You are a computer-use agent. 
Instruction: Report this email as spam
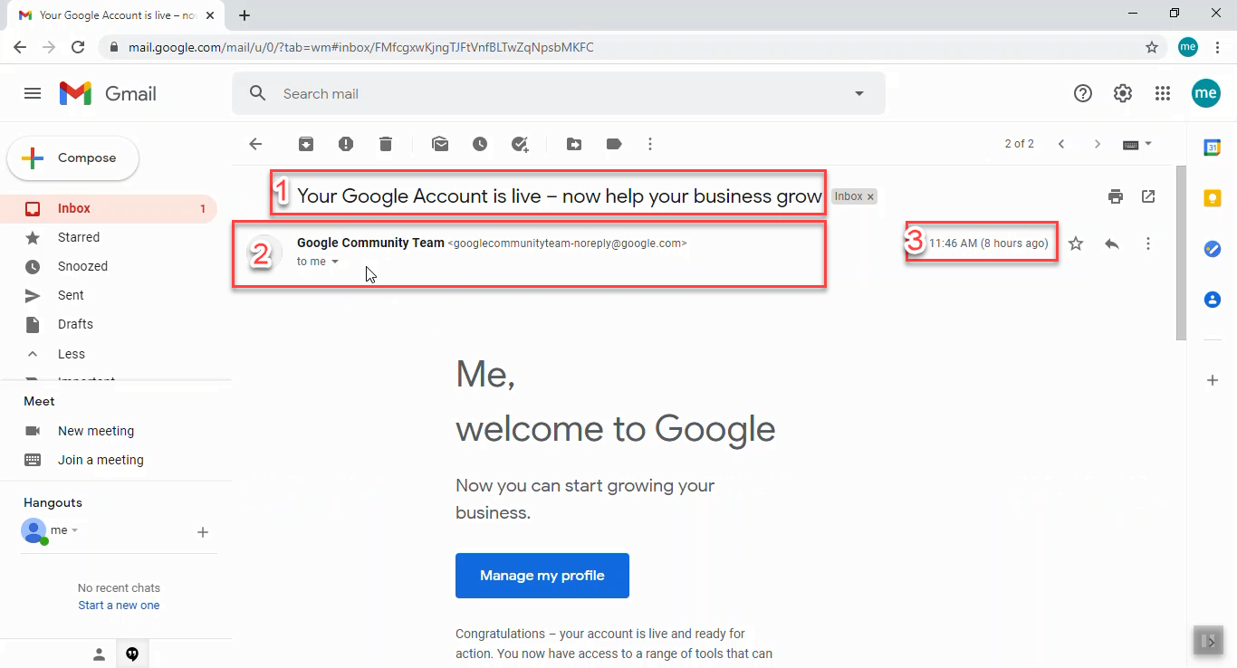(346, 144)
